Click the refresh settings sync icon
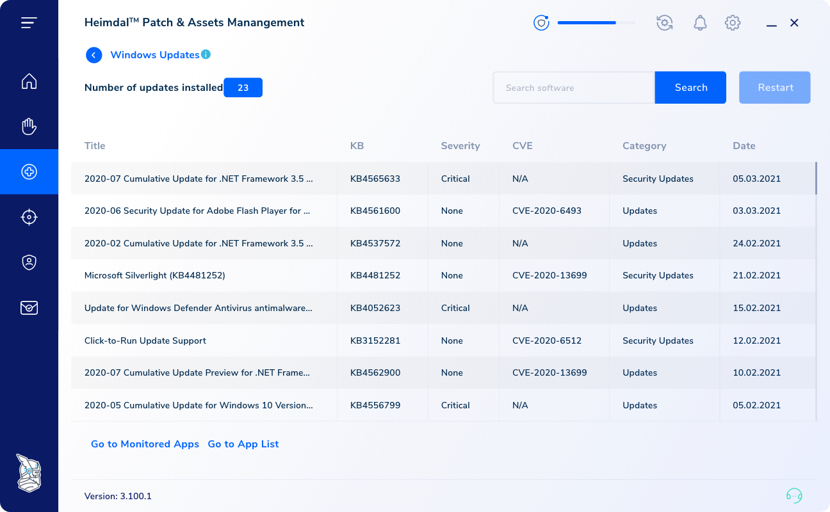This screenshot has height=512, width=830. click(x=665, y=23)
